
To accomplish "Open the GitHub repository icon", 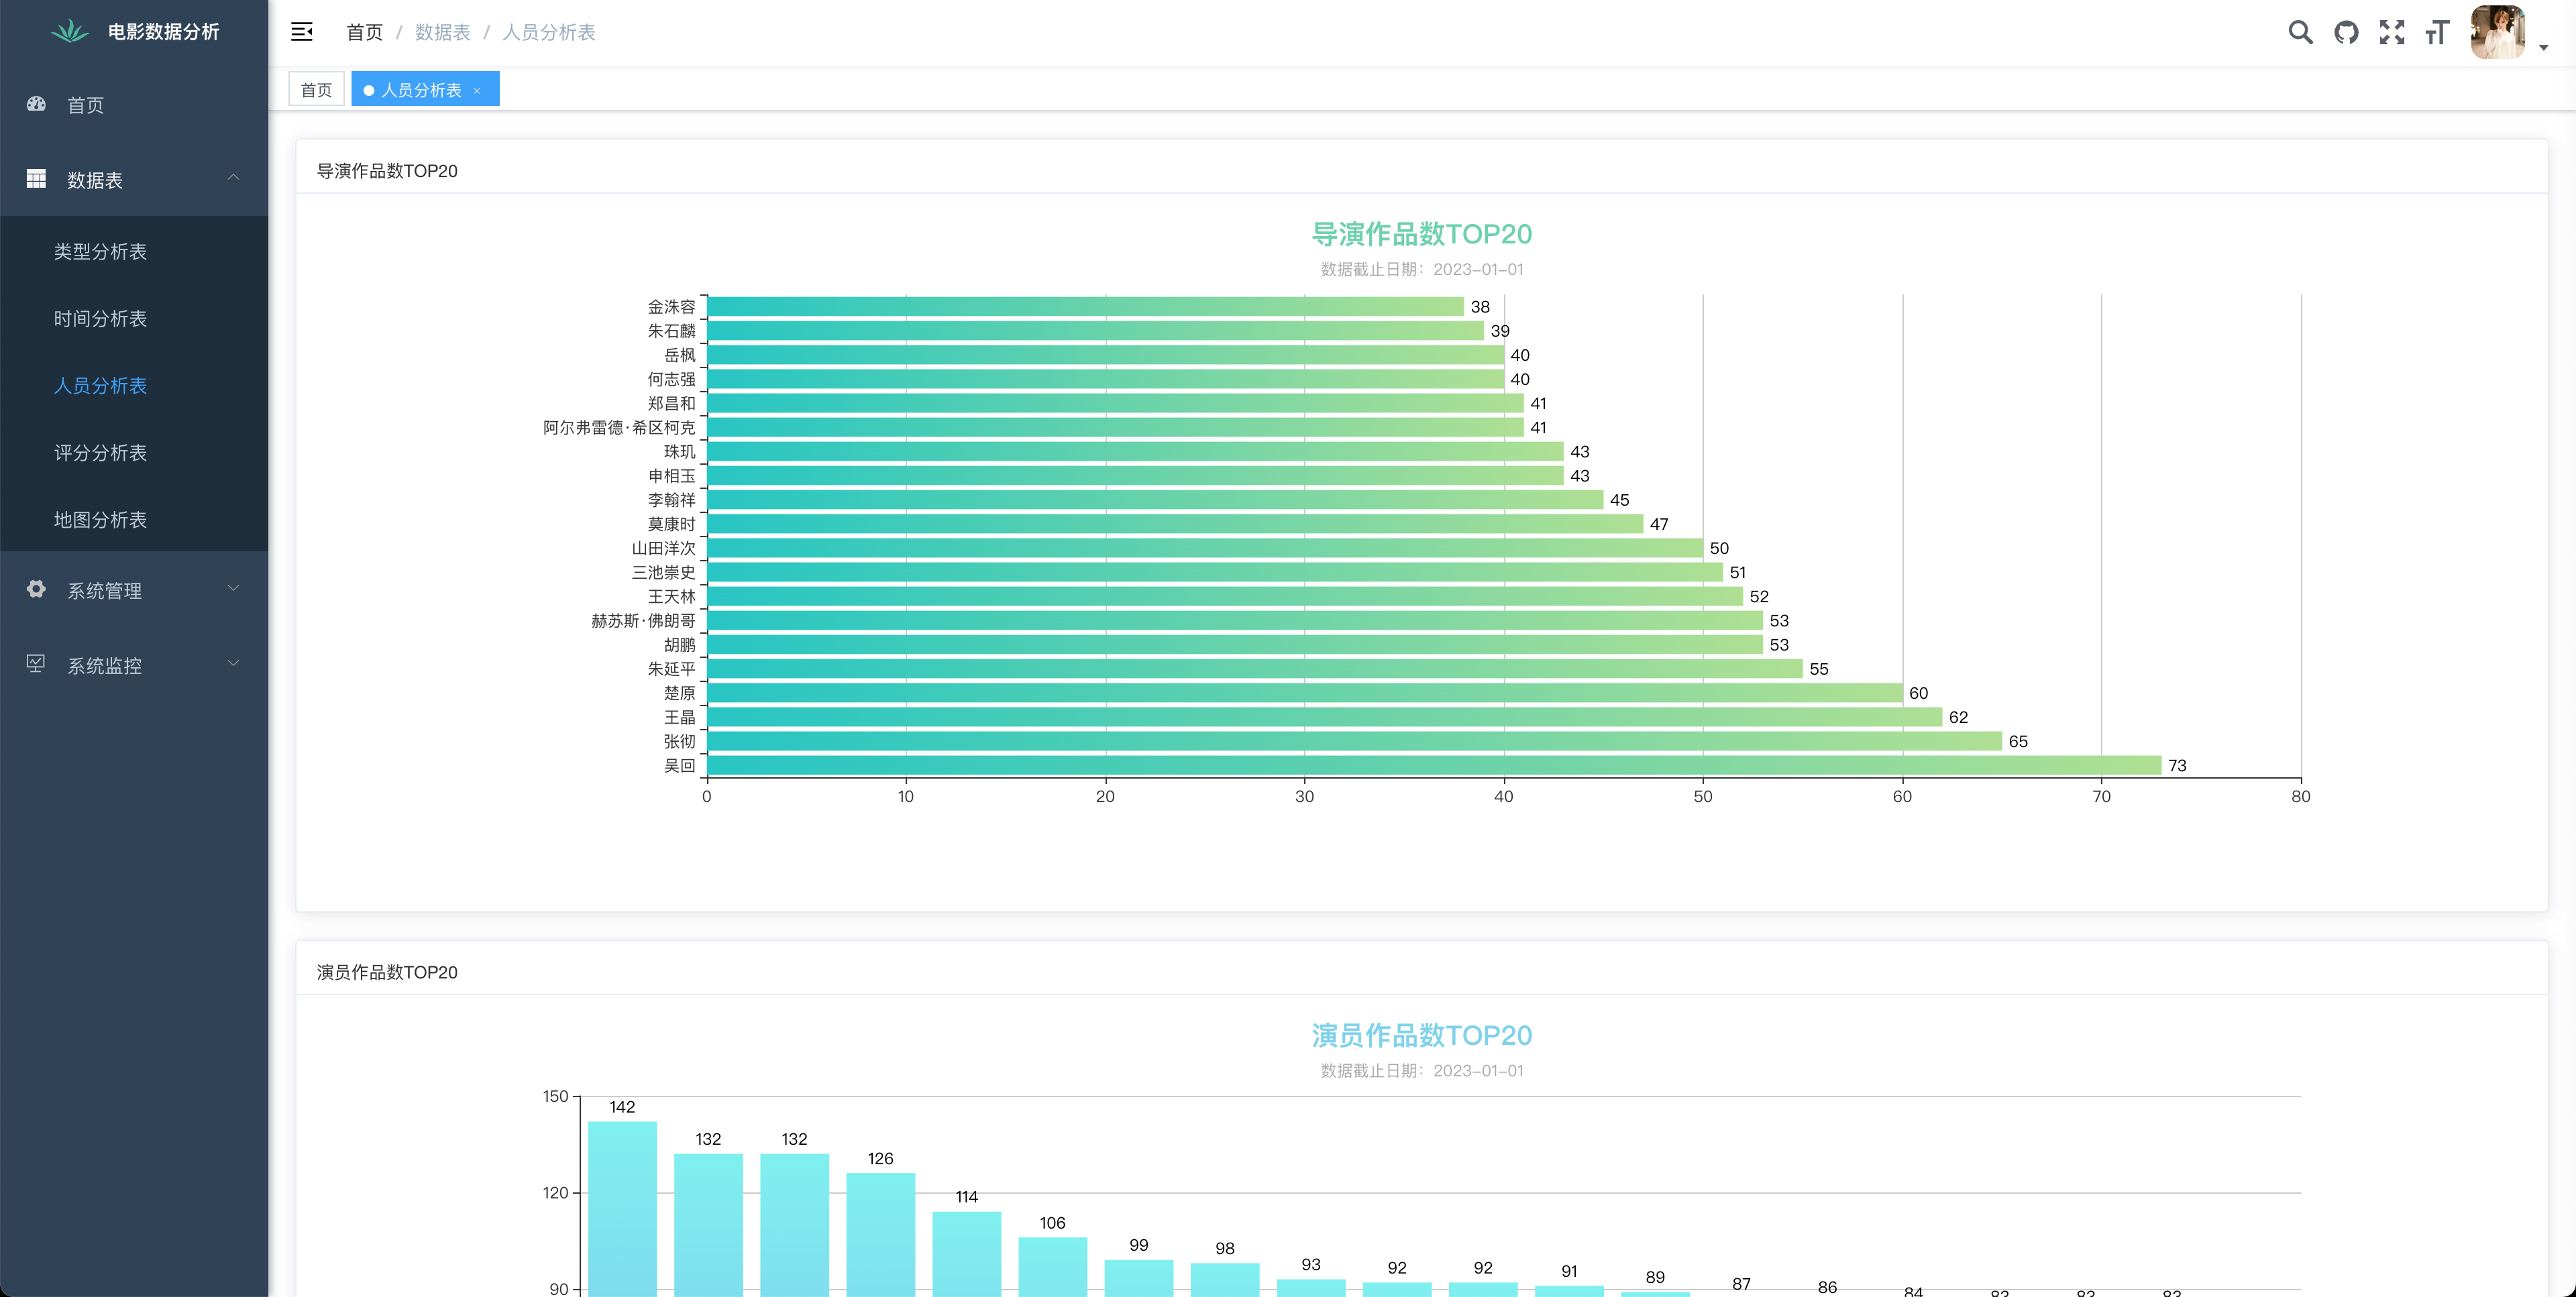I will click(2346, 32).
